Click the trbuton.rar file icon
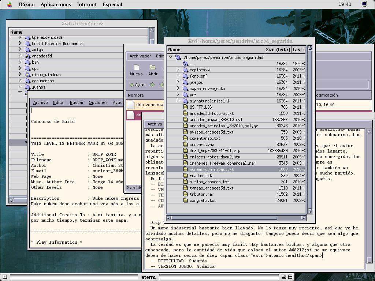Screen dimensions: 375x281 pos(186,194)
